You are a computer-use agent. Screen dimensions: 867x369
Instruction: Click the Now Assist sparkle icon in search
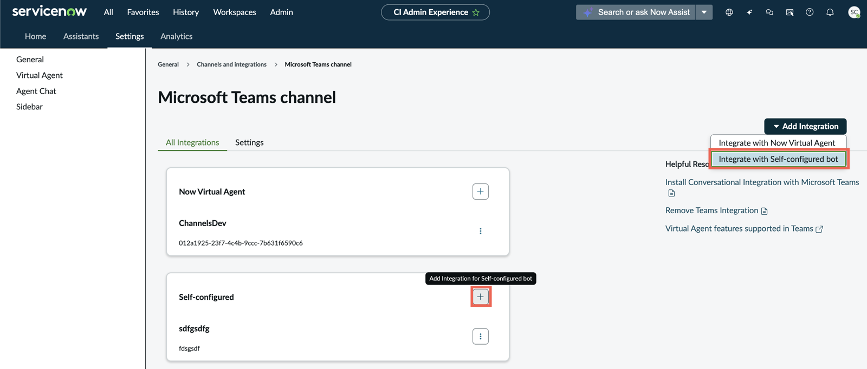(x=588, y=12)
